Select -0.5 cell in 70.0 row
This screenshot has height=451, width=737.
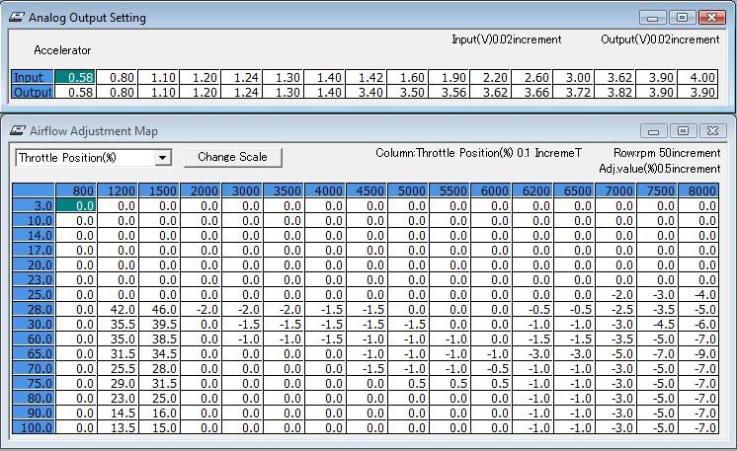[491, 368]
